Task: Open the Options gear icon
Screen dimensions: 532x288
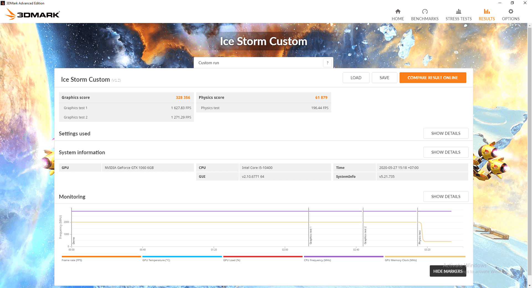Action: click(x=511, y=11)
